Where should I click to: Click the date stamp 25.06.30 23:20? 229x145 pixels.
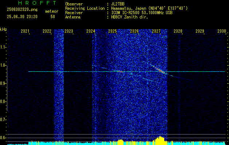22,17
